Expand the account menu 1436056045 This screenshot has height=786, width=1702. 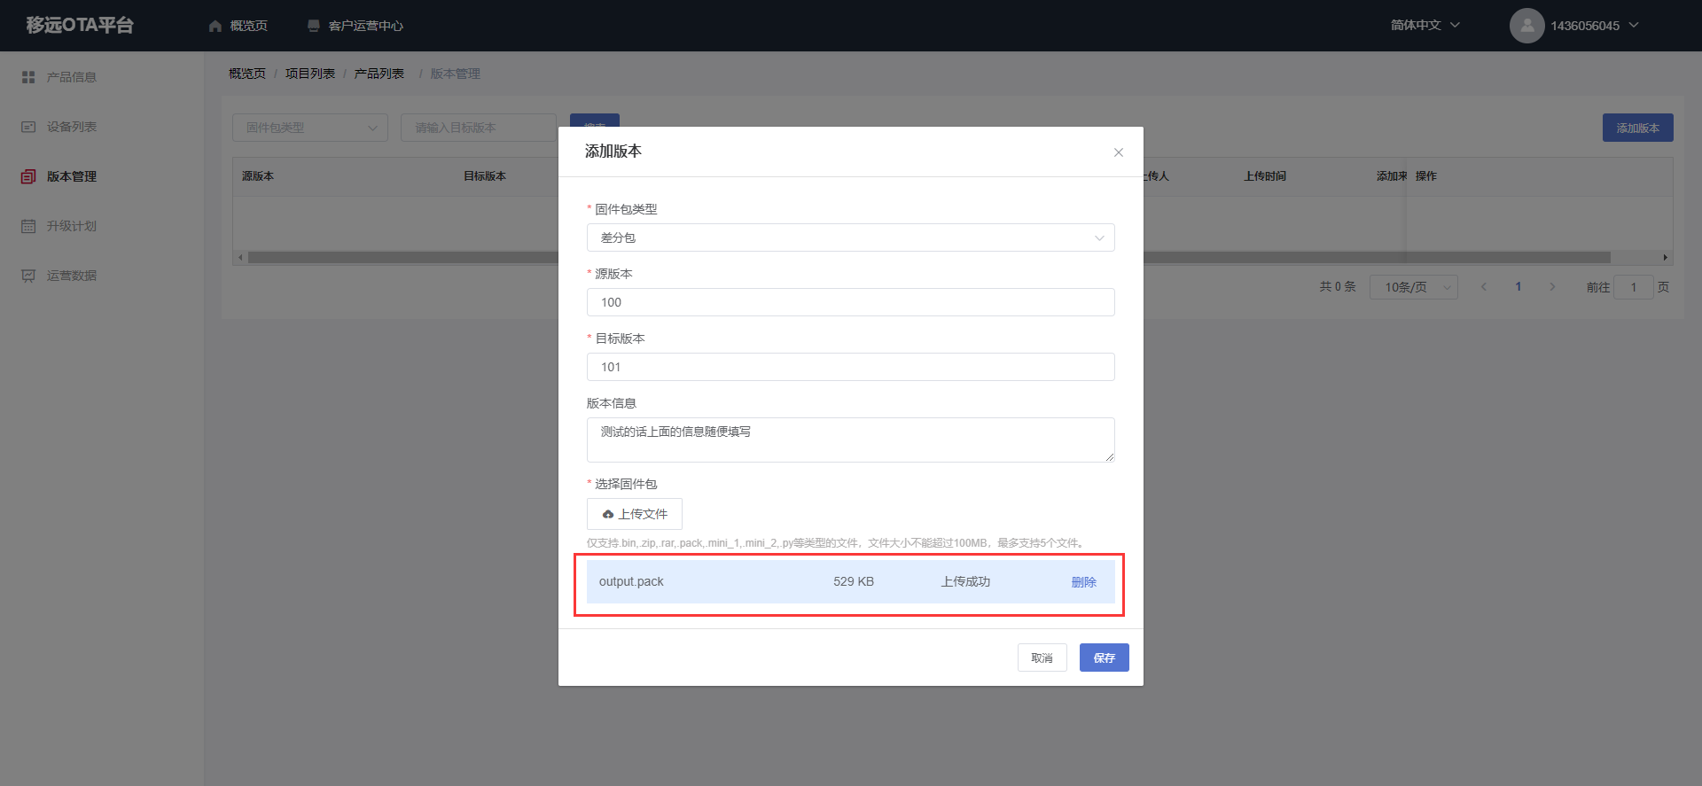tap(1594, 26)
